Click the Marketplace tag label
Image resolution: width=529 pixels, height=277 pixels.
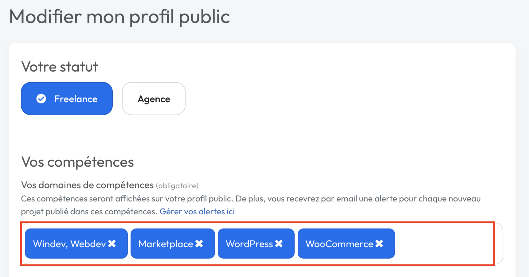click(166, 244)
